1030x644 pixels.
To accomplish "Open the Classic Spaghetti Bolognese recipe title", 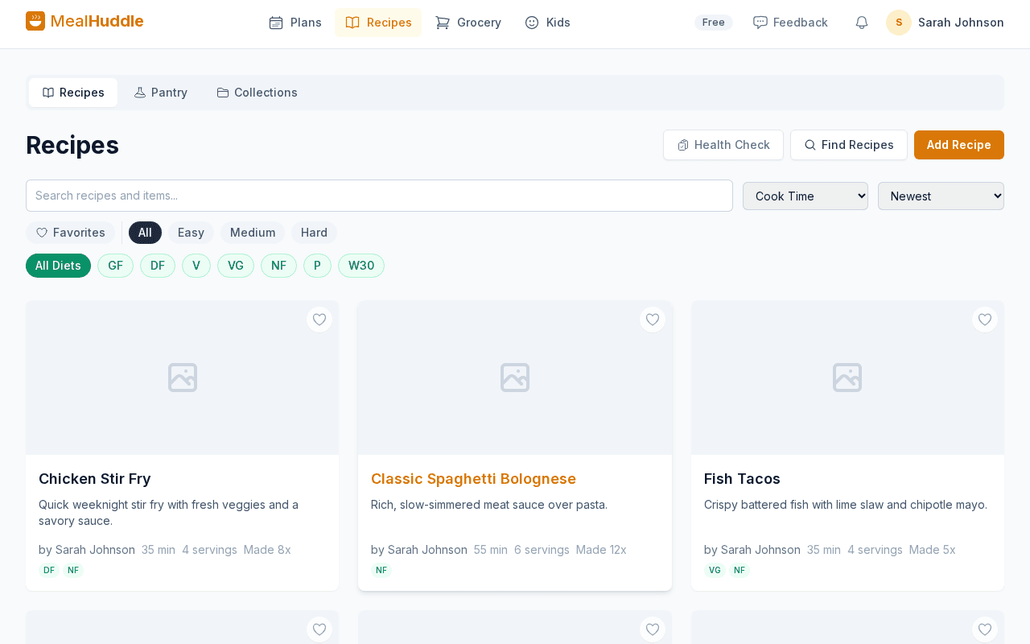I will point(473,479).
